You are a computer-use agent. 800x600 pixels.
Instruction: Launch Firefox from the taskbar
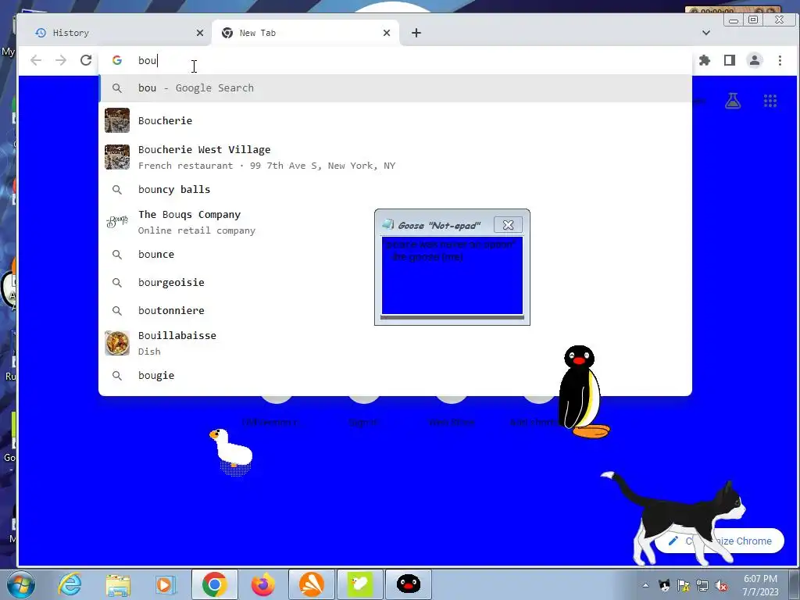coord(262,584)
